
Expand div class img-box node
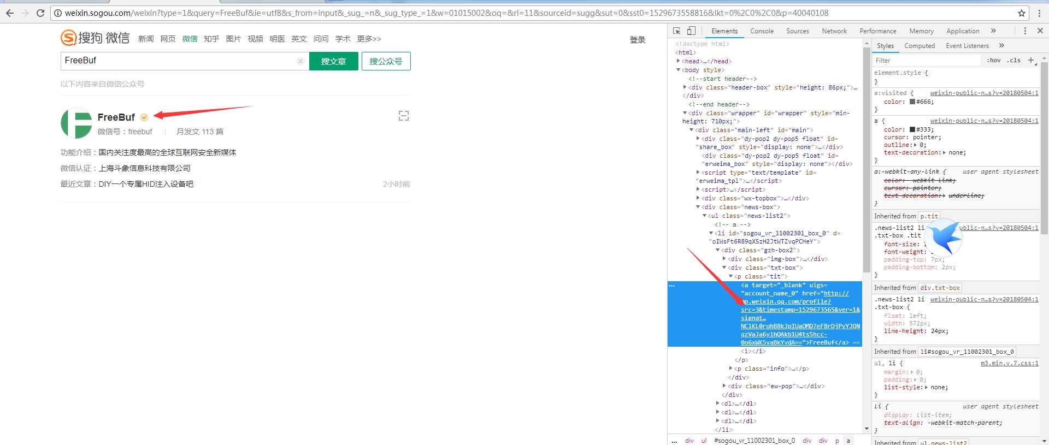tap(724, 259)
